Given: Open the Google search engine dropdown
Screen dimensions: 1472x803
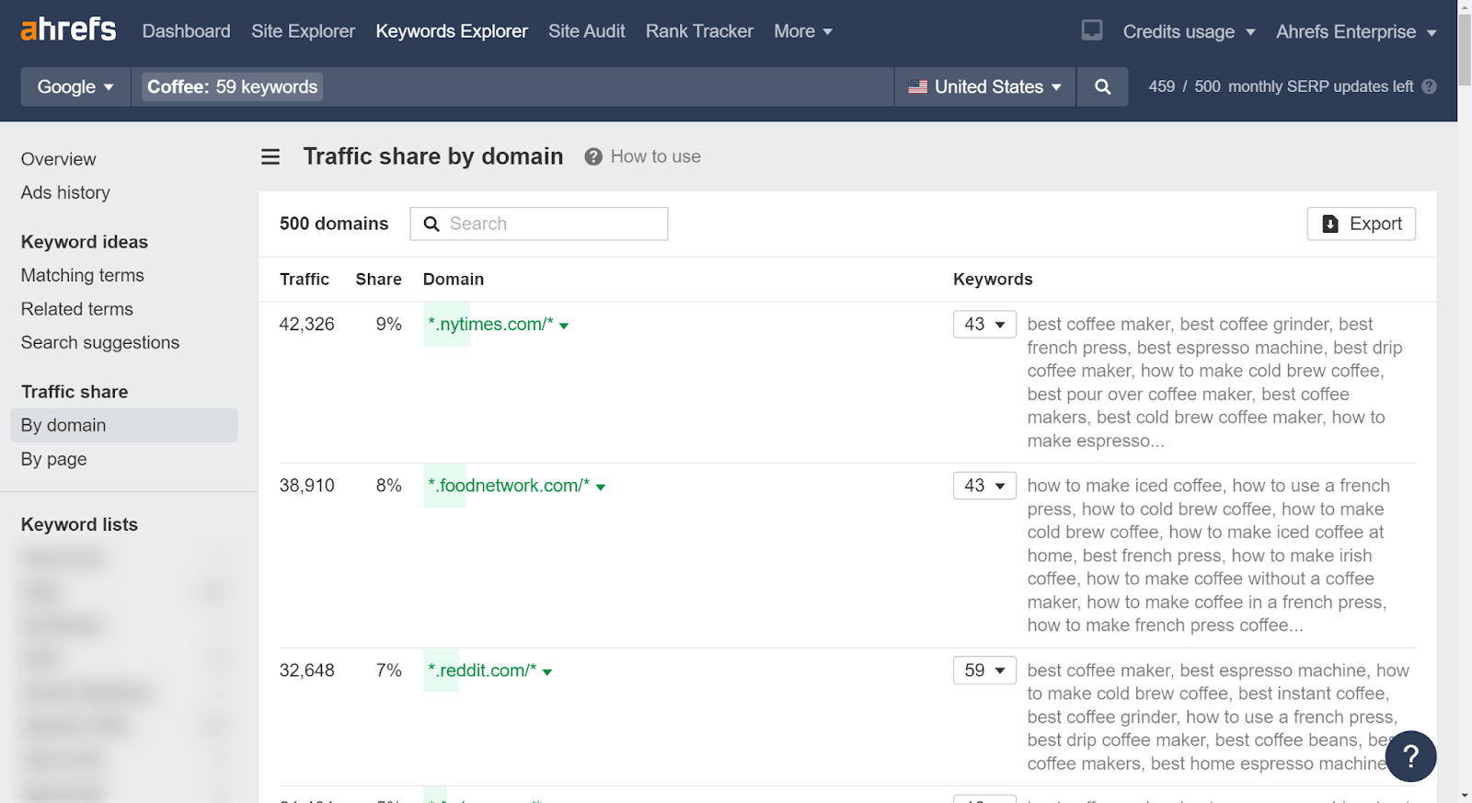Looking at the screenshot, I should (75, 86).
